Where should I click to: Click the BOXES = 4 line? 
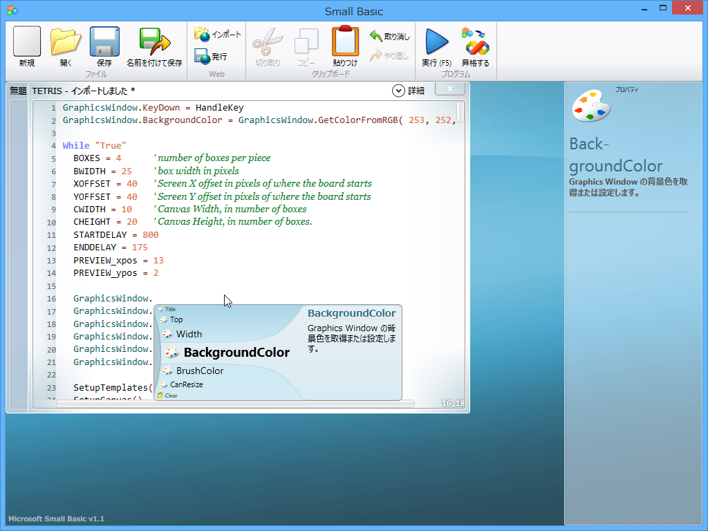point(97,158)
